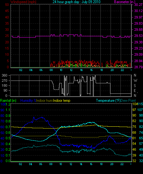
Task: Click the blue 10 humidity axis label
Action: coord(2,156)
